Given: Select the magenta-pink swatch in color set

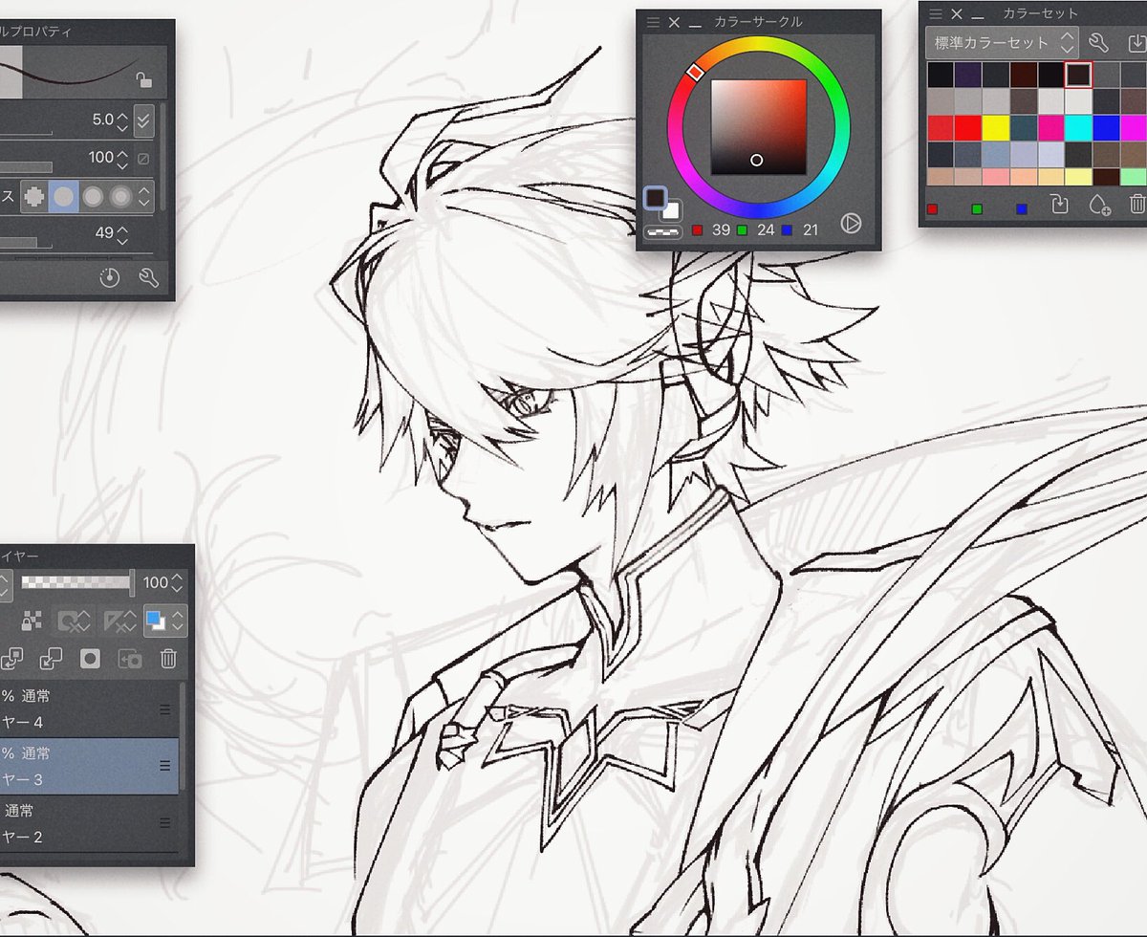Looking at the screenshot, I should (x=1050, y=127).
